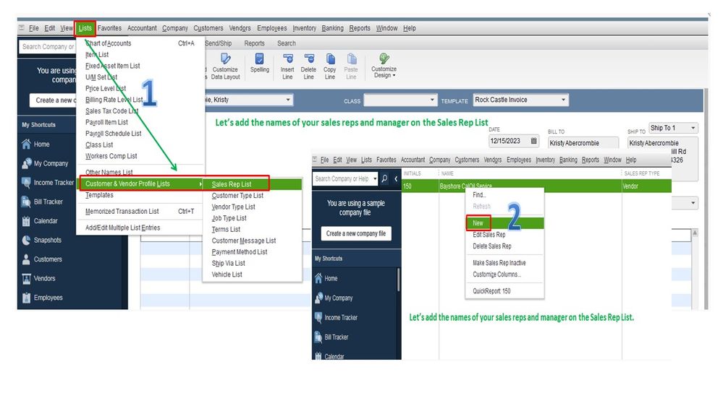Click the search magnifier icon in second window
The image size is (723, 406).
pos(384,178)
